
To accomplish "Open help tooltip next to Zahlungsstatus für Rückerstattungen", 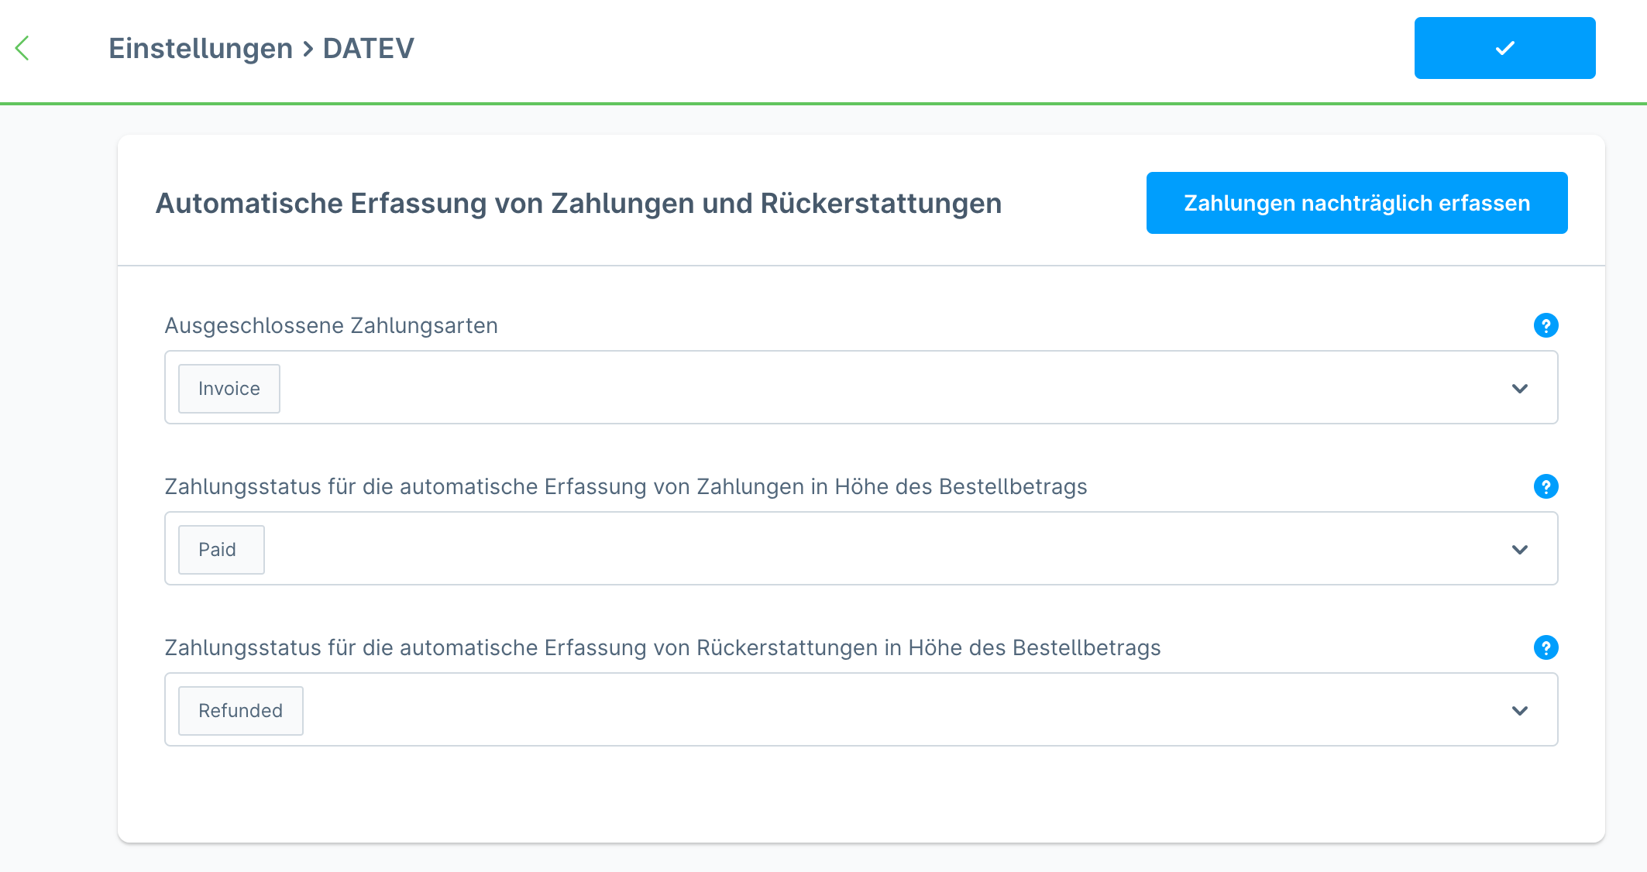I will [1546, 648].
